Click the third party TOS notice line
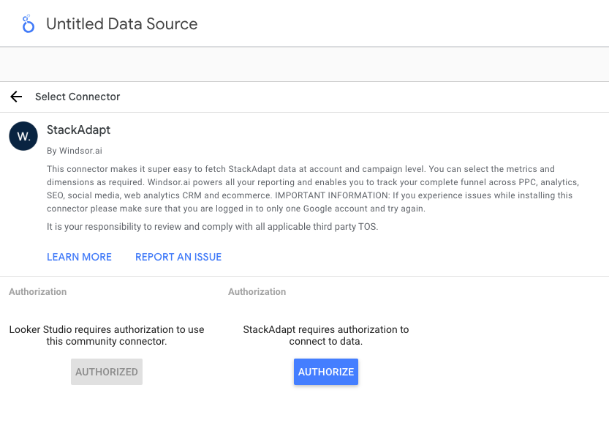Screen dimensions: 609x442 click(x=212, y=227)
